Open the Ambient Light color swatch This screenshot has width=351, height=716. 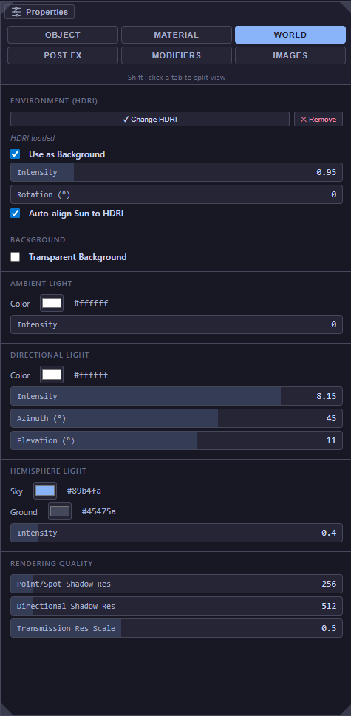tap(52, 303)
